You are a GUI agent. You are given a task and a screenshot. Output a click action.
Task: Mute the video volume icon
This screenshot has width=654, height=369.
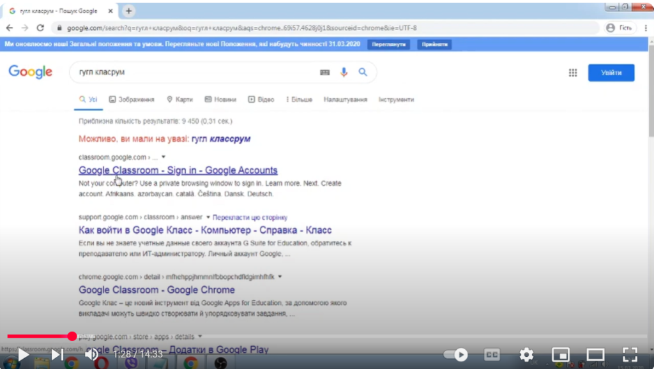click(x=91, y=354)
